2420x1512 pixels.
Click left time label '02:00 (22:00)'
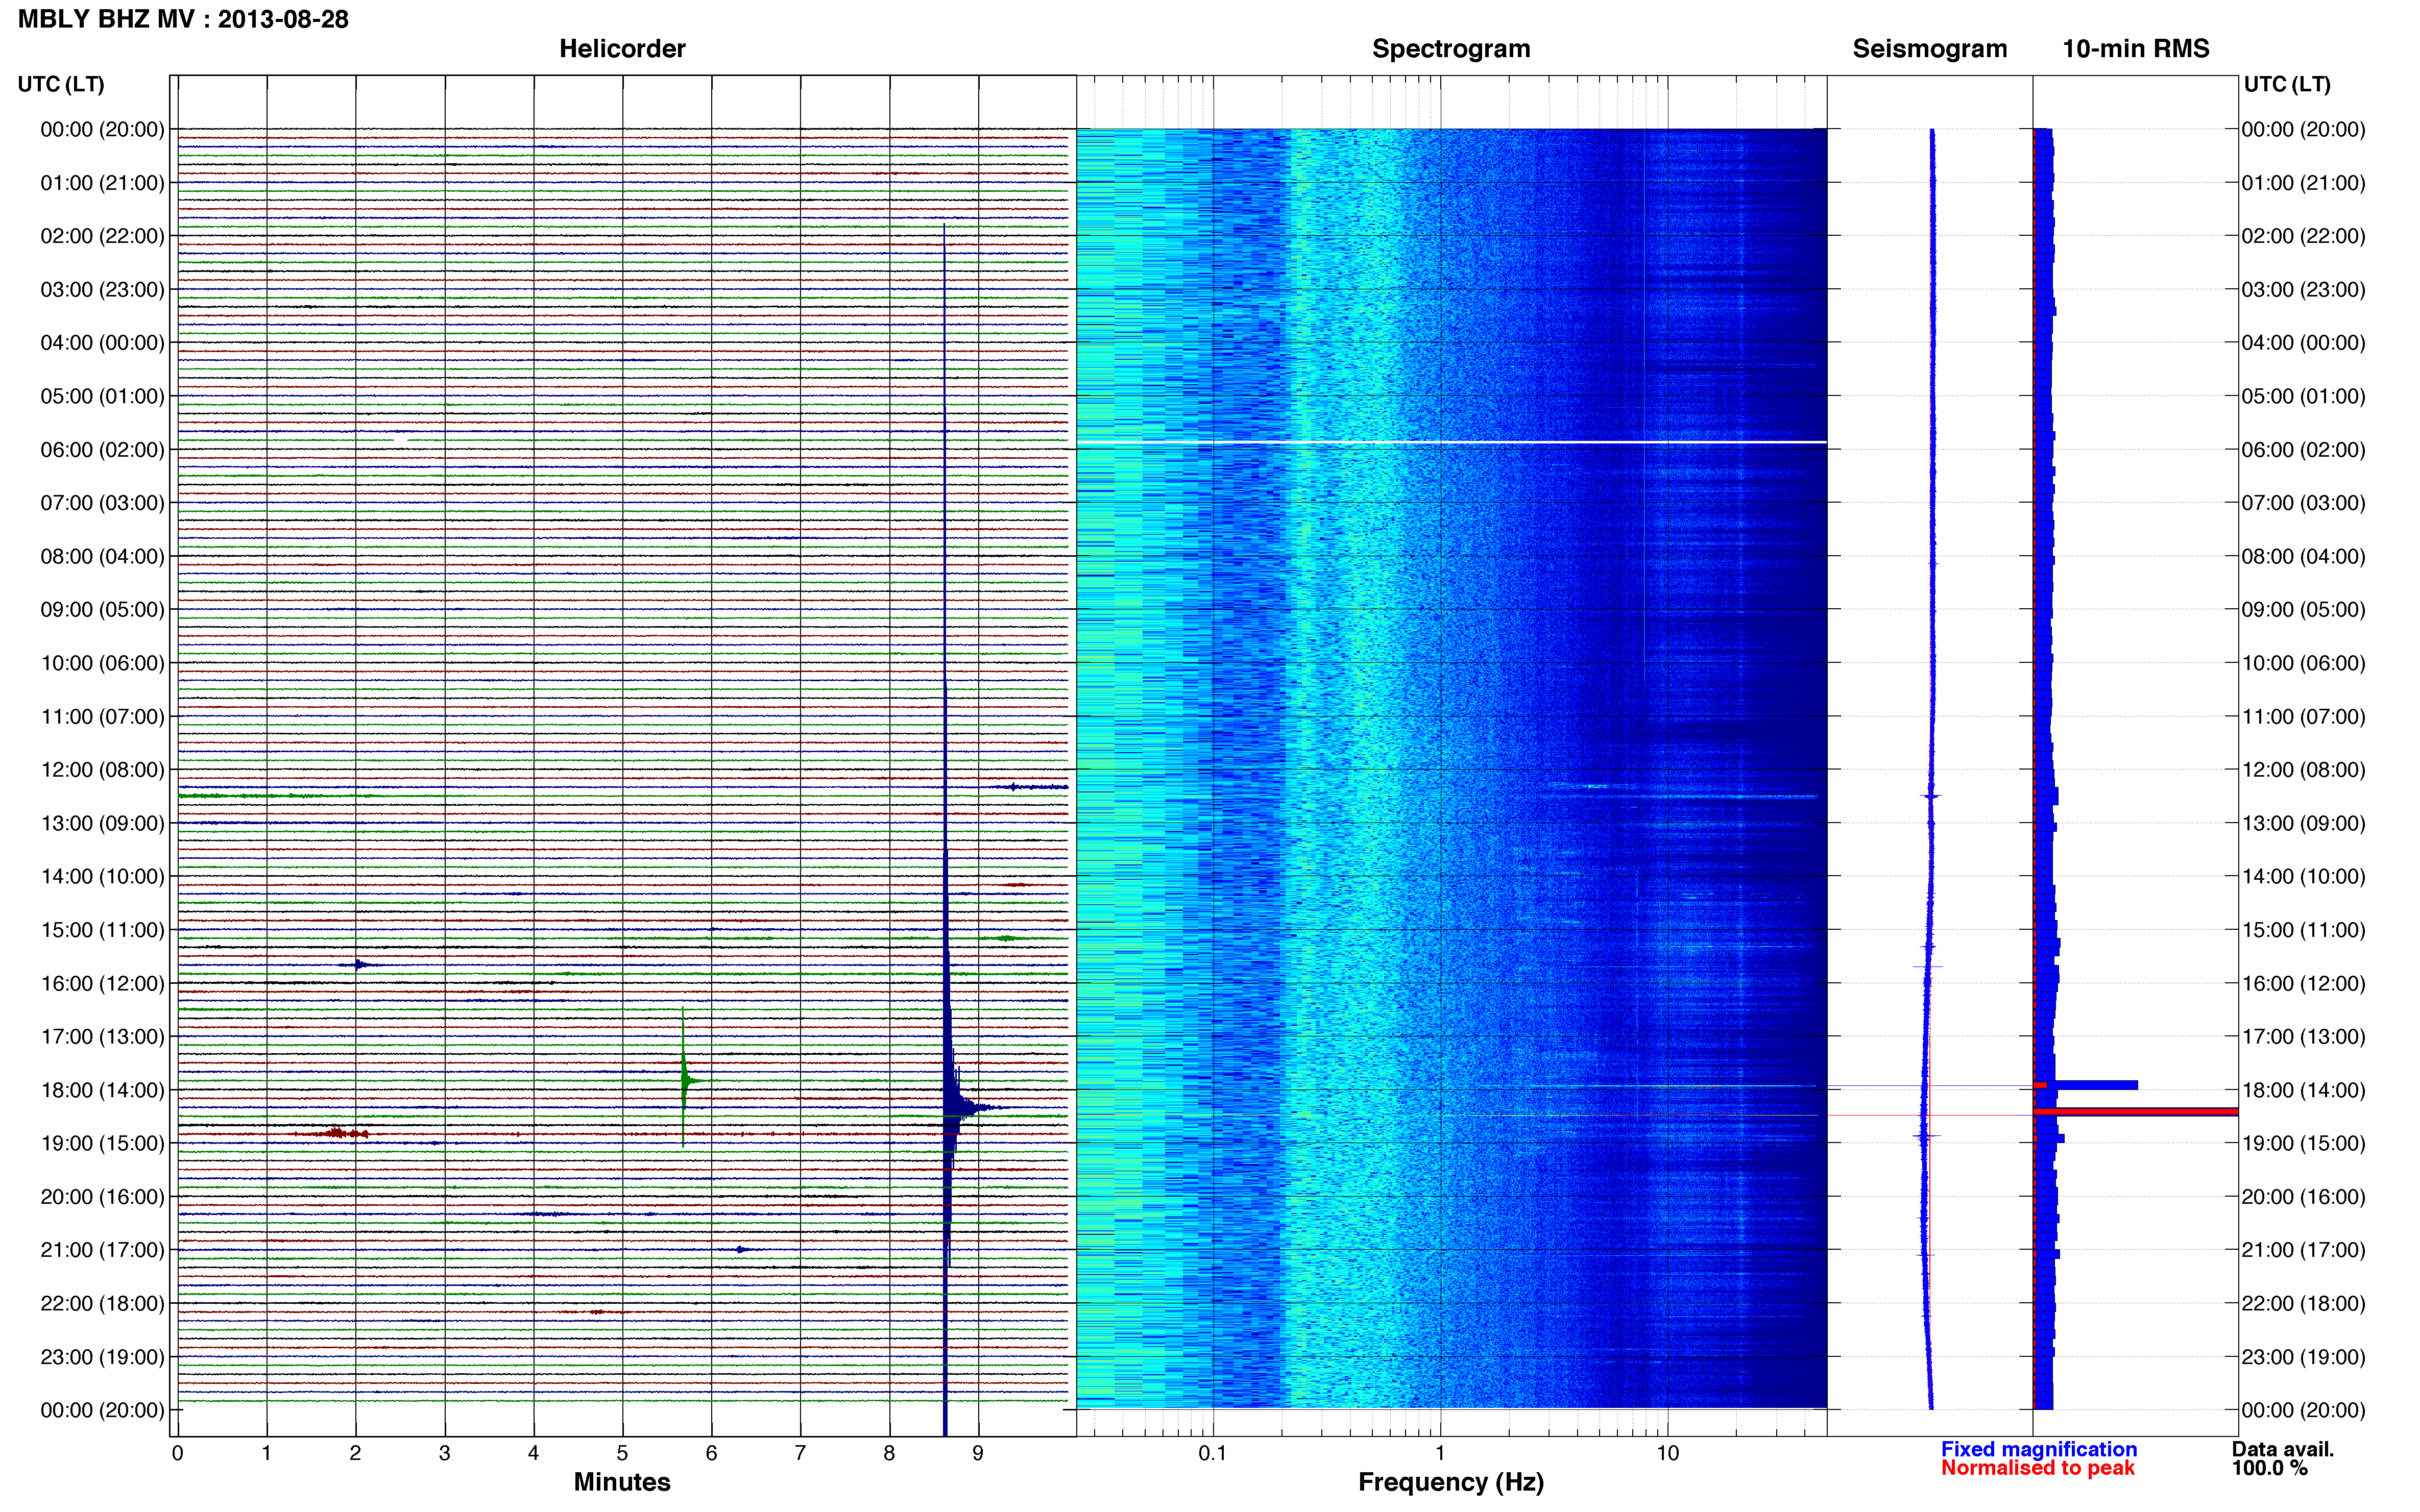(x=102, y=236)
